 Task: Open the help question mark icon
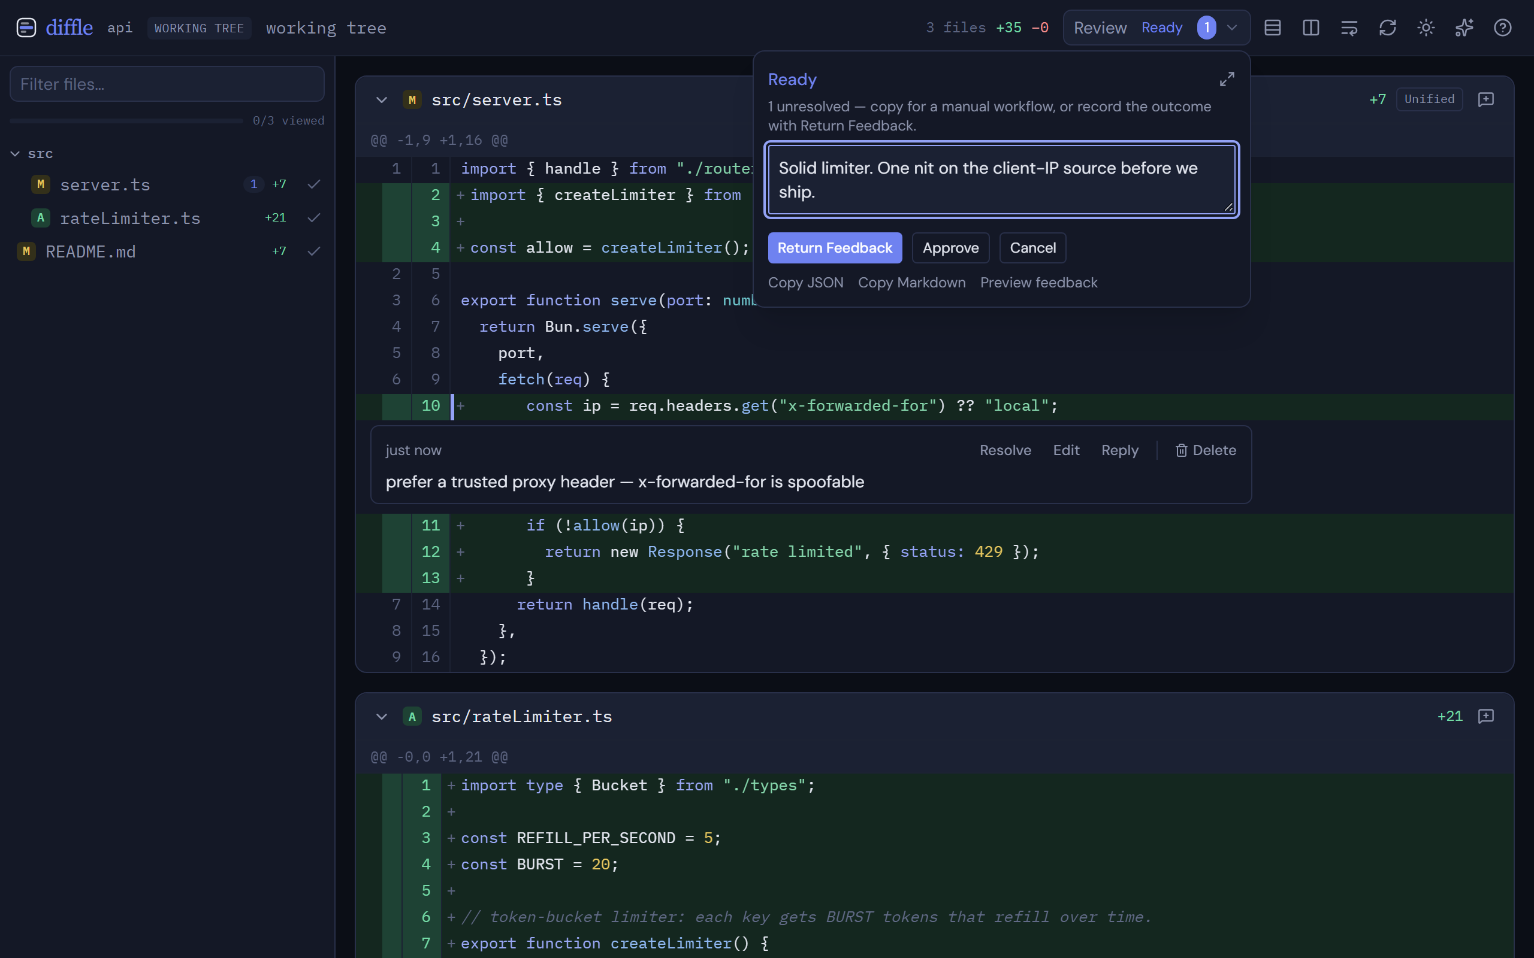[1502, 28]
